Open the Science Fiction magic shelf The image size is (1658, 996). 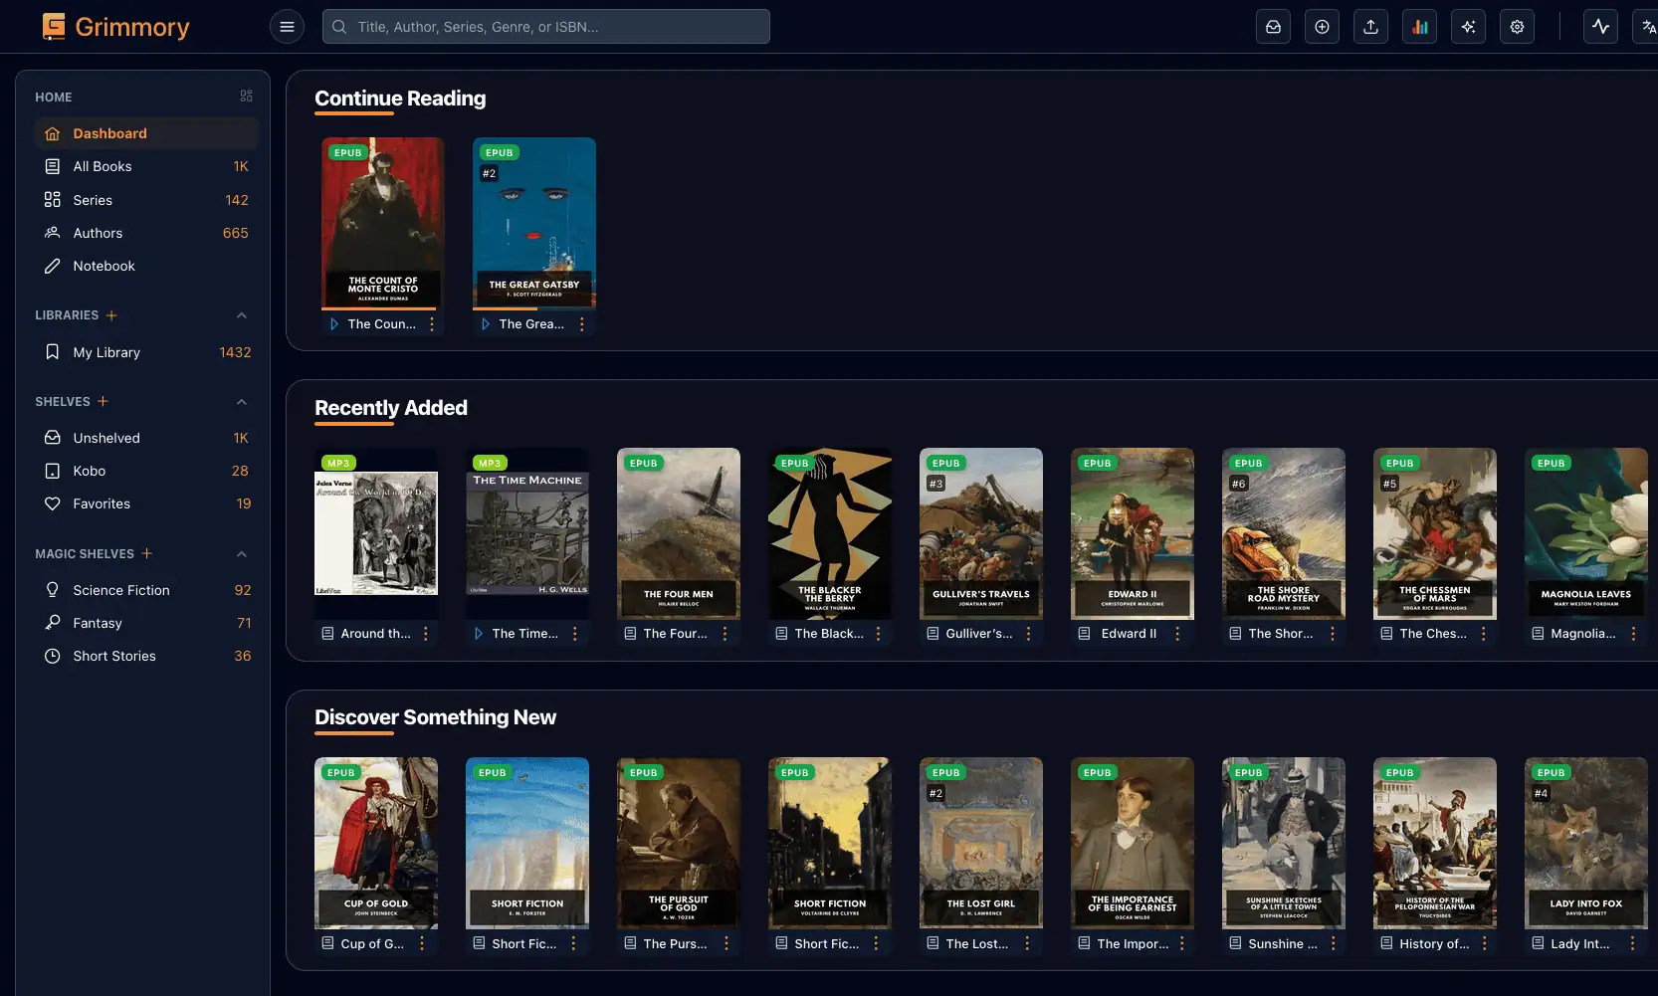(x=145, y=590)
